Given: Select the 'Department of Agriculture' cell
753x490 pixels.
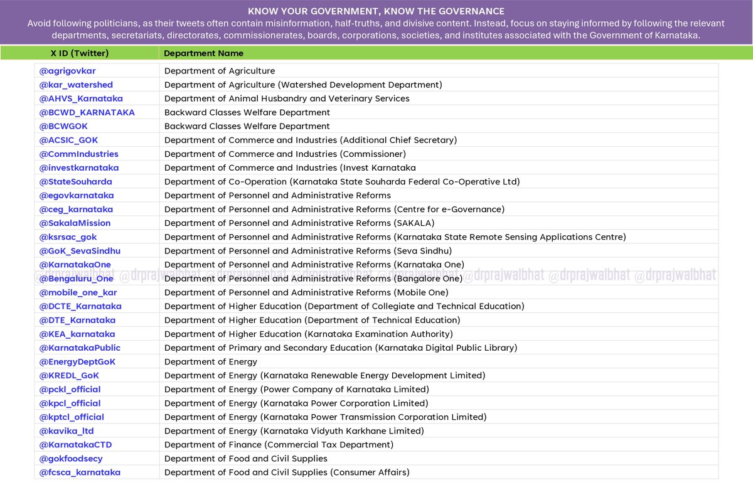Looking at the screenshot, I should 439,71.
